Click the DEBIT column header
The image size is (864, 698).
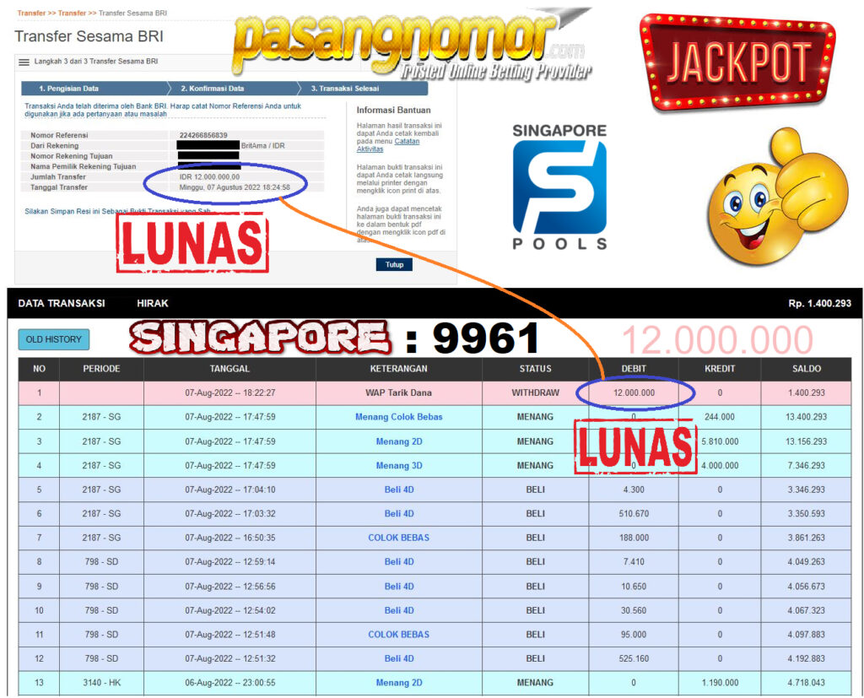click(x=634, y=369)
